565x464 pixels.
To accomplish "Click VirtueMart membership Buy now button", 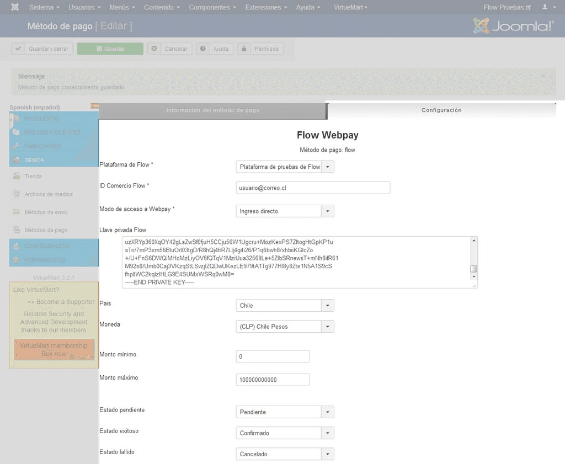I will pos(54,349).
